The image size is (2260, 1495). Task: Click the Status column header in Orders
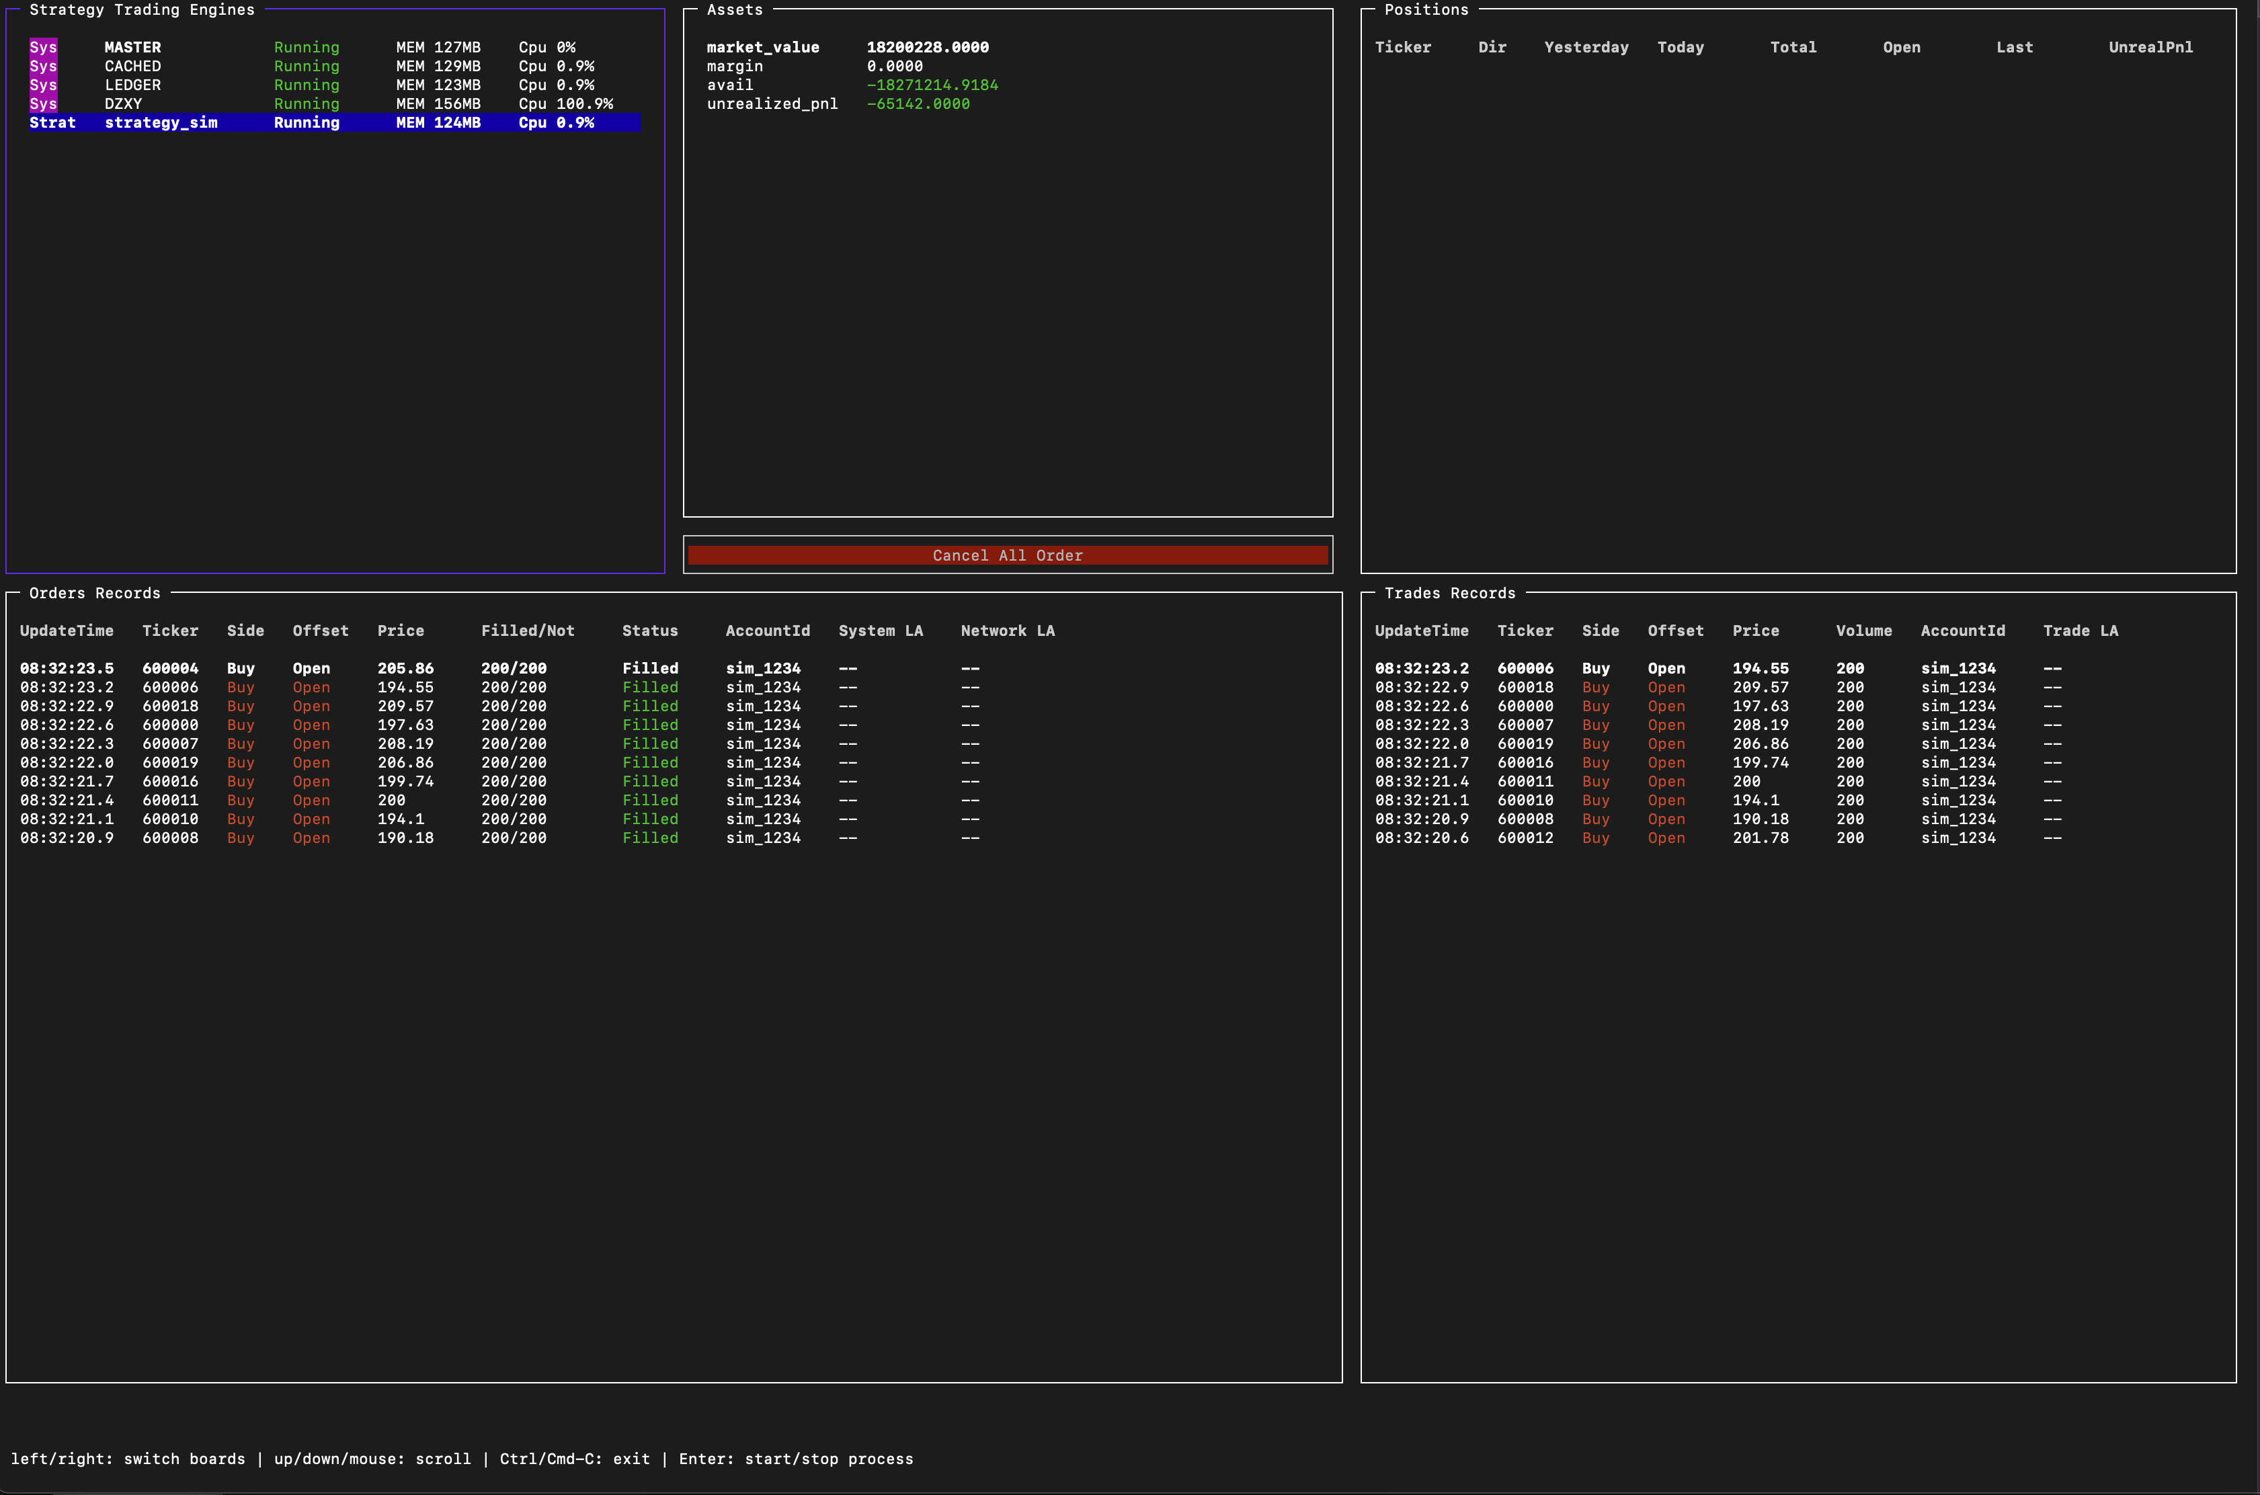click(x=650, y=631)
